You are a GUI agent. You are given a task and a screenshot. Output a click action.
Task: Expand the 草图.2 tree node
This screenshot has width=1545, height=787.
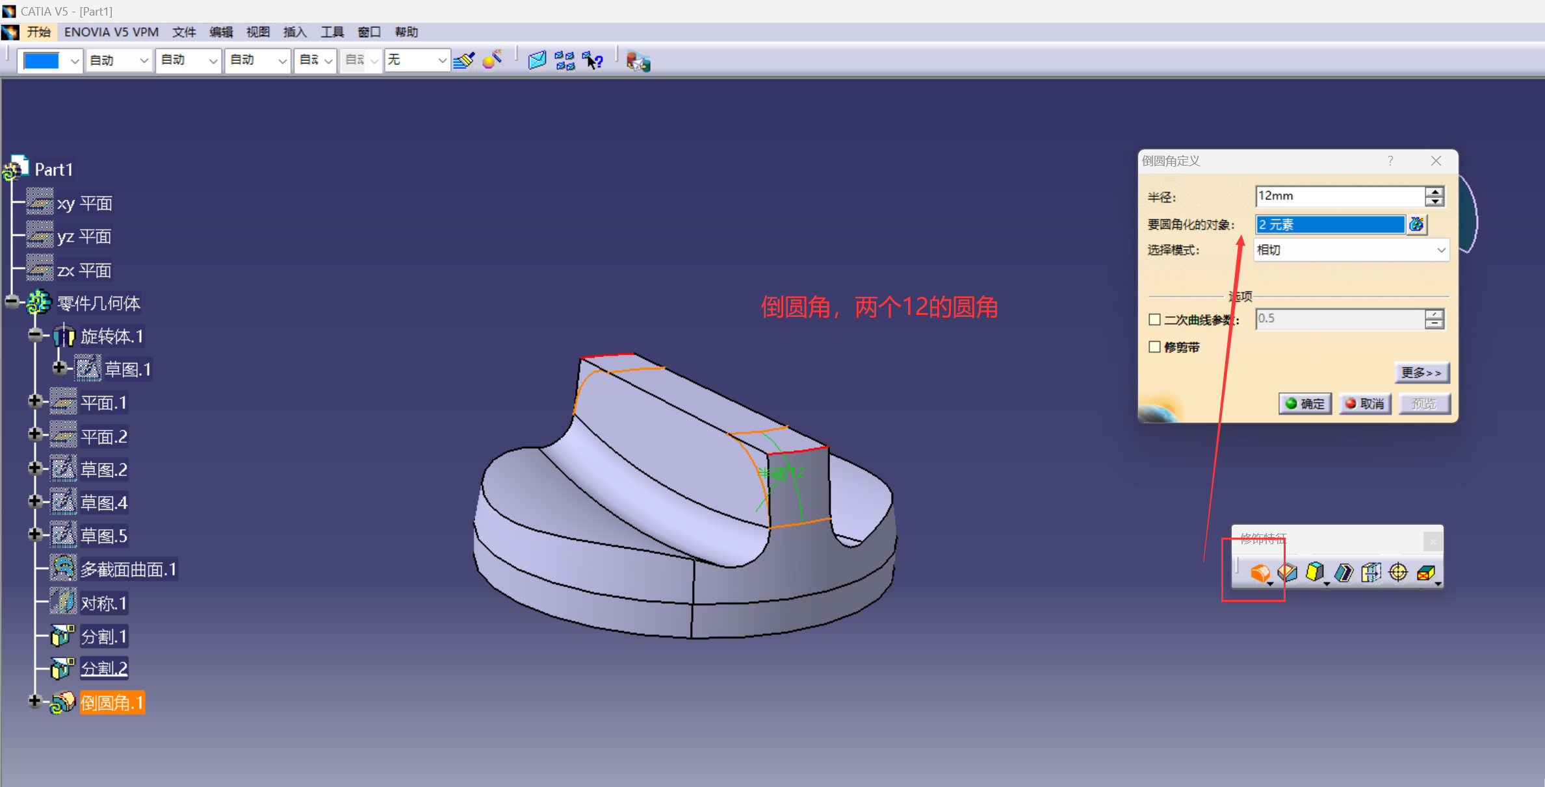pos(35,468)
